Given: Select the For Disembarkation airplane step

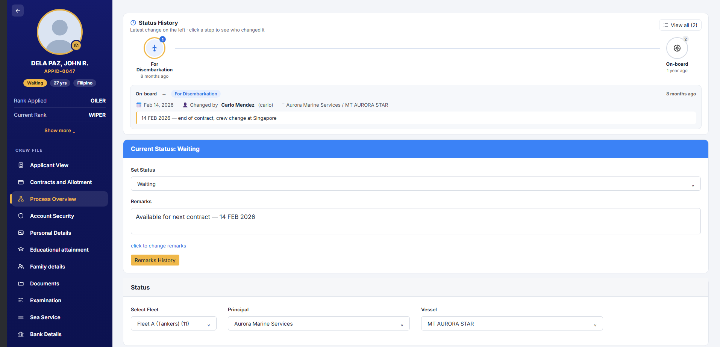Looking at the screenshot, I should (155, 48).
